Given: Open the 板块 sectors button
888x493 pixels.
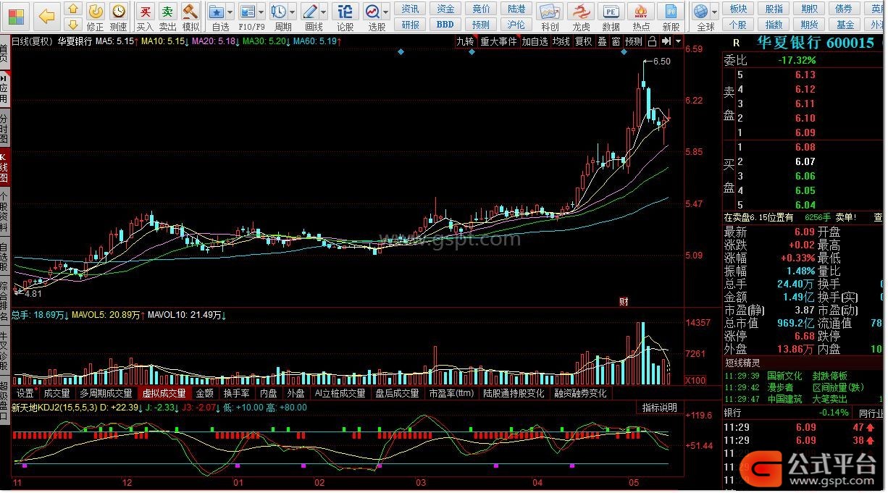Looking at the screenshot, I should point(738,9).
